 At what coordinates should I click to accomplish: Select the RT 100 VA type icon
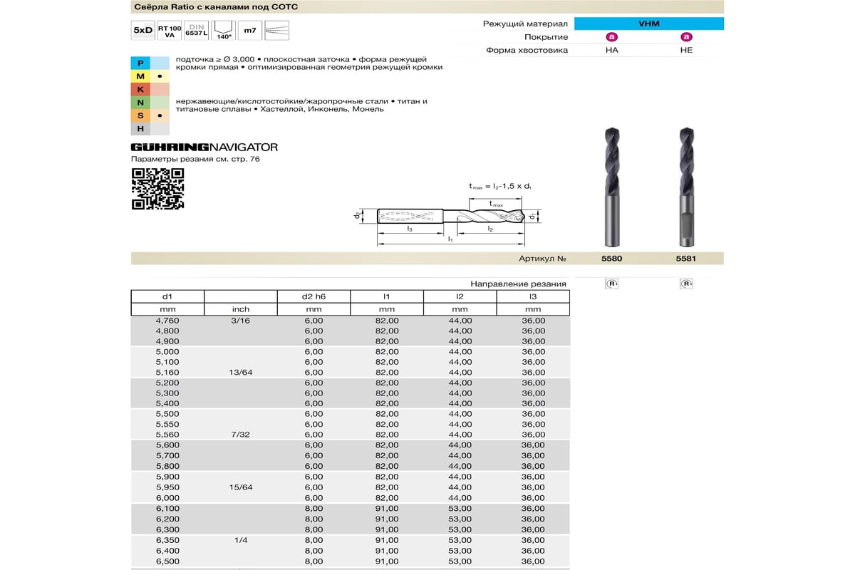(170, 31)
